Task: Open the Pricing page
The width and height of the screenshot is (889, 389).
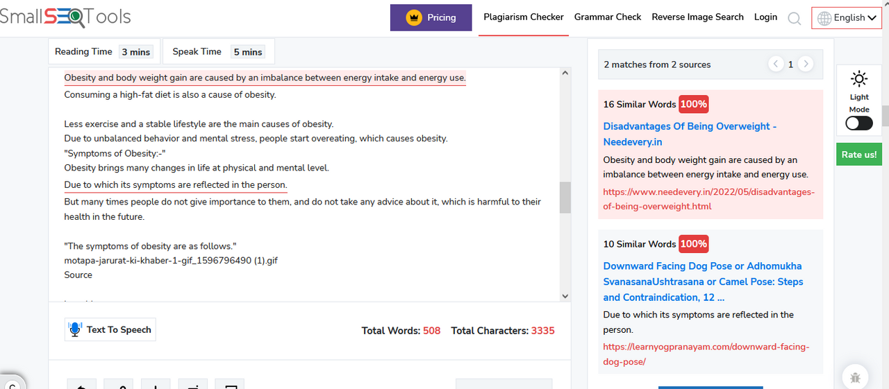Action: click(431, 17)
